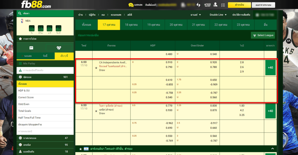Click the ค้นหา search field
Viewport: 298px width, 155px height.
(45, 13)
